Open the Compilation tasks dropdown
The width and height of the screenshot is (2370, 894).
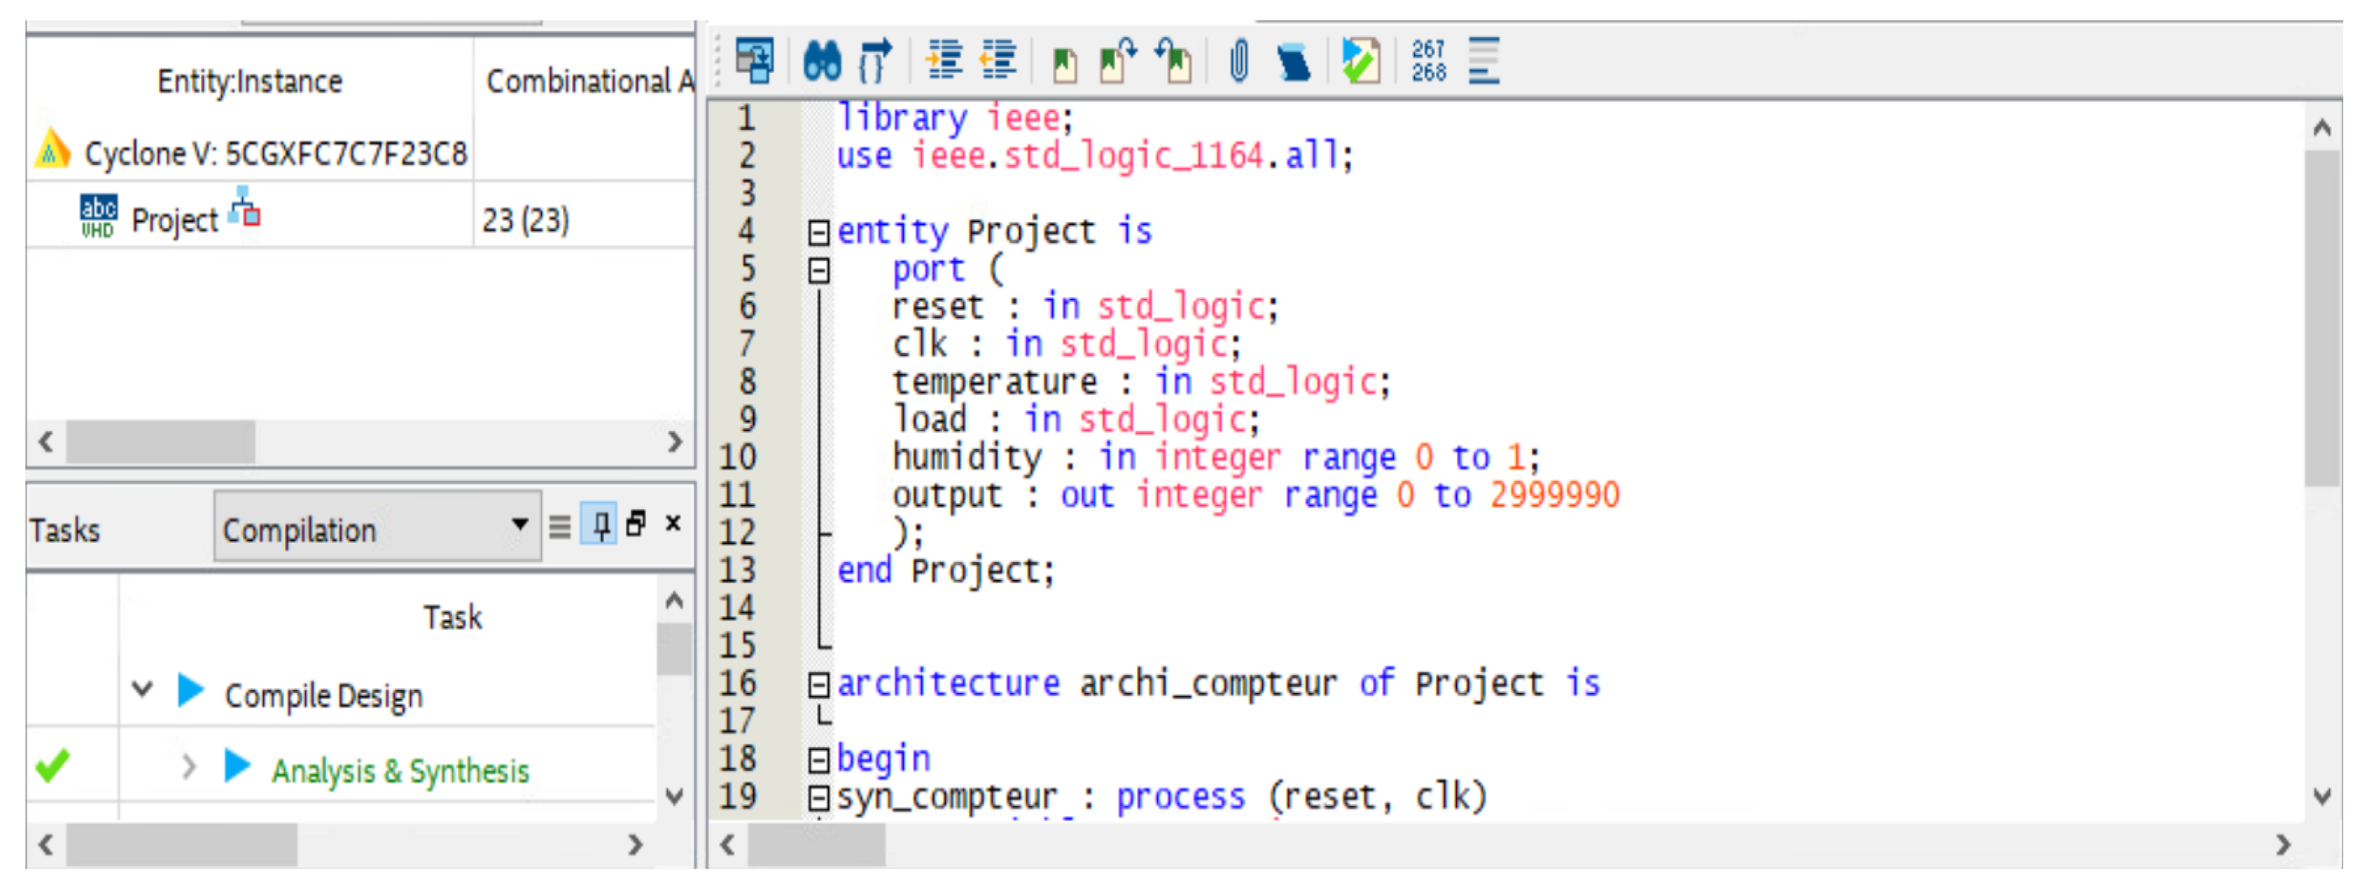point(519,525)
